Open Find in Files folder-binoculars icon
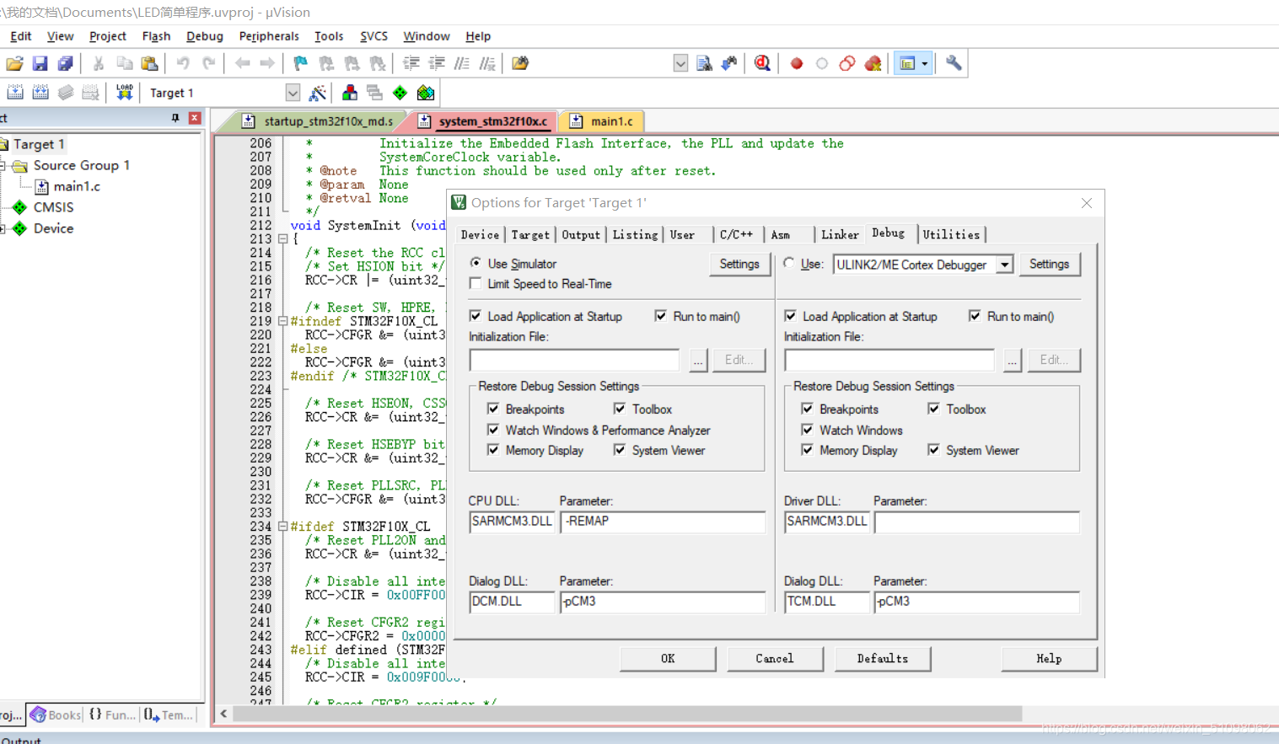The image size is (1279, 744). (520, 63)
